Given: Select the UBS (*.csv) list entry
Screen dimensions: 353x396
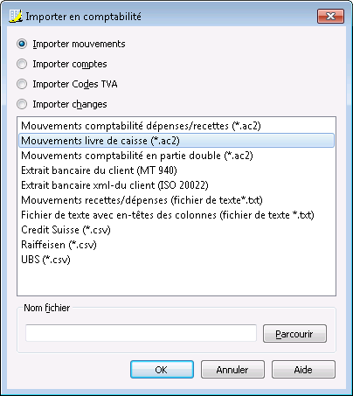Looking at the screenshot, I should click(x=176, y=260).
